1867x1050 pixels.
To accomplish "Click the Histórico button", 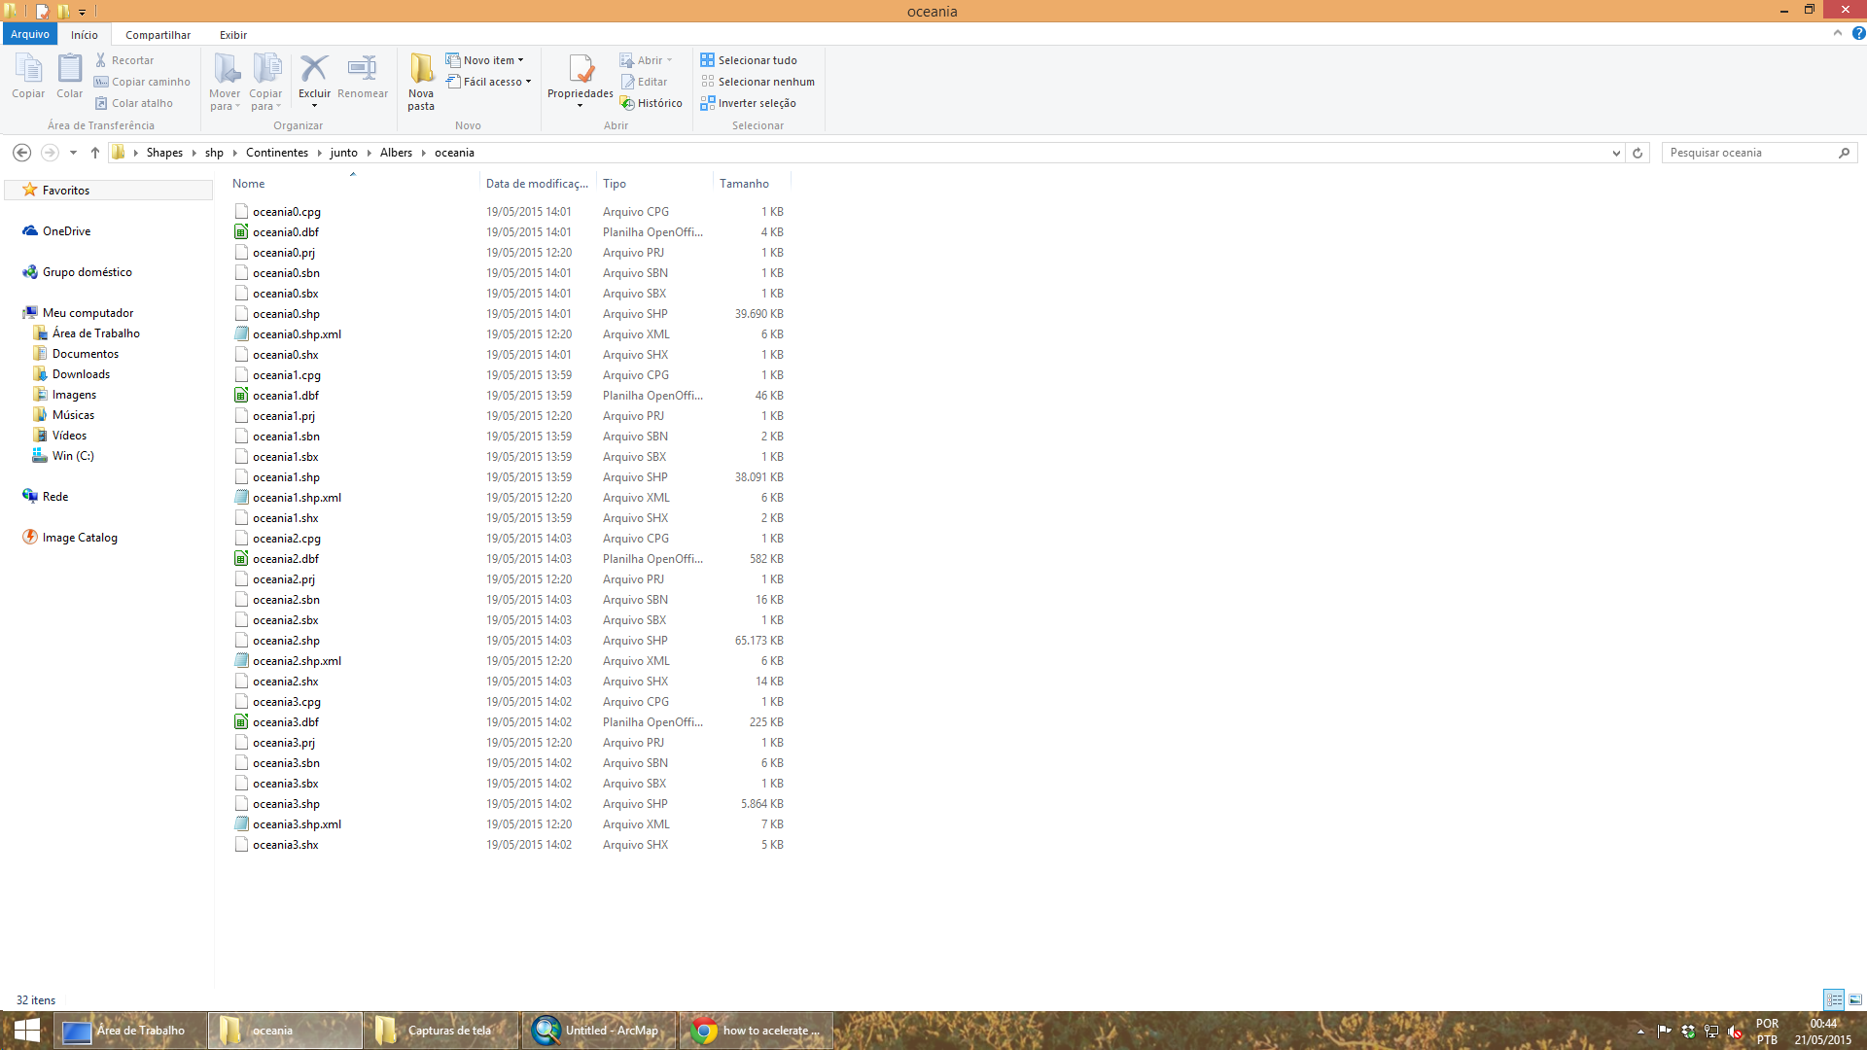I will pos(652,103).
